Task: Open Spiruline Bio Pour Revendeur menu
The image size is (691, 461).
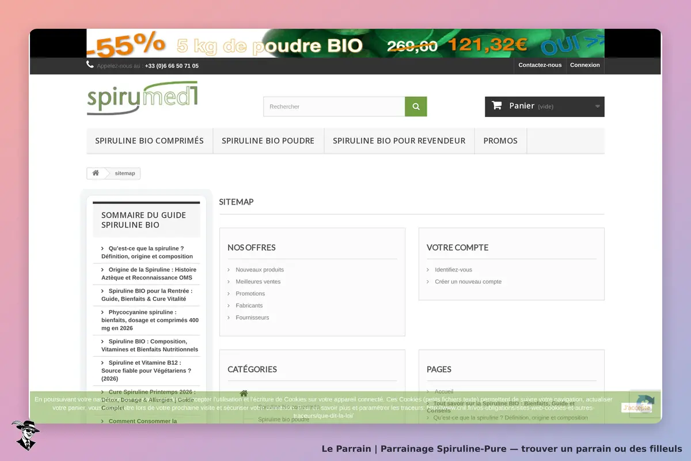Action: (x=399, y=141)
